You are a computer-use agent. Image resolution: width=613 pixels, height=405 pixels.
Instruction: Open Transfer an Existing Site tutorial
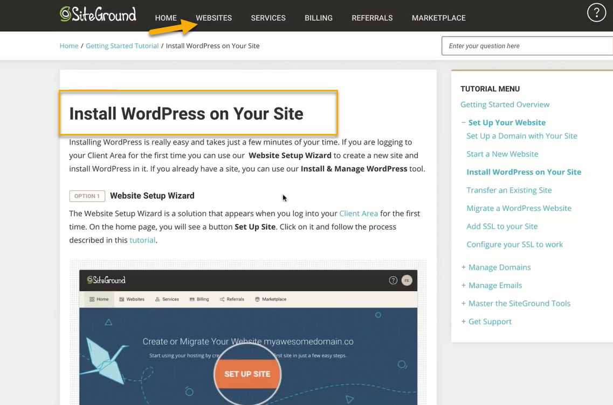509,190
